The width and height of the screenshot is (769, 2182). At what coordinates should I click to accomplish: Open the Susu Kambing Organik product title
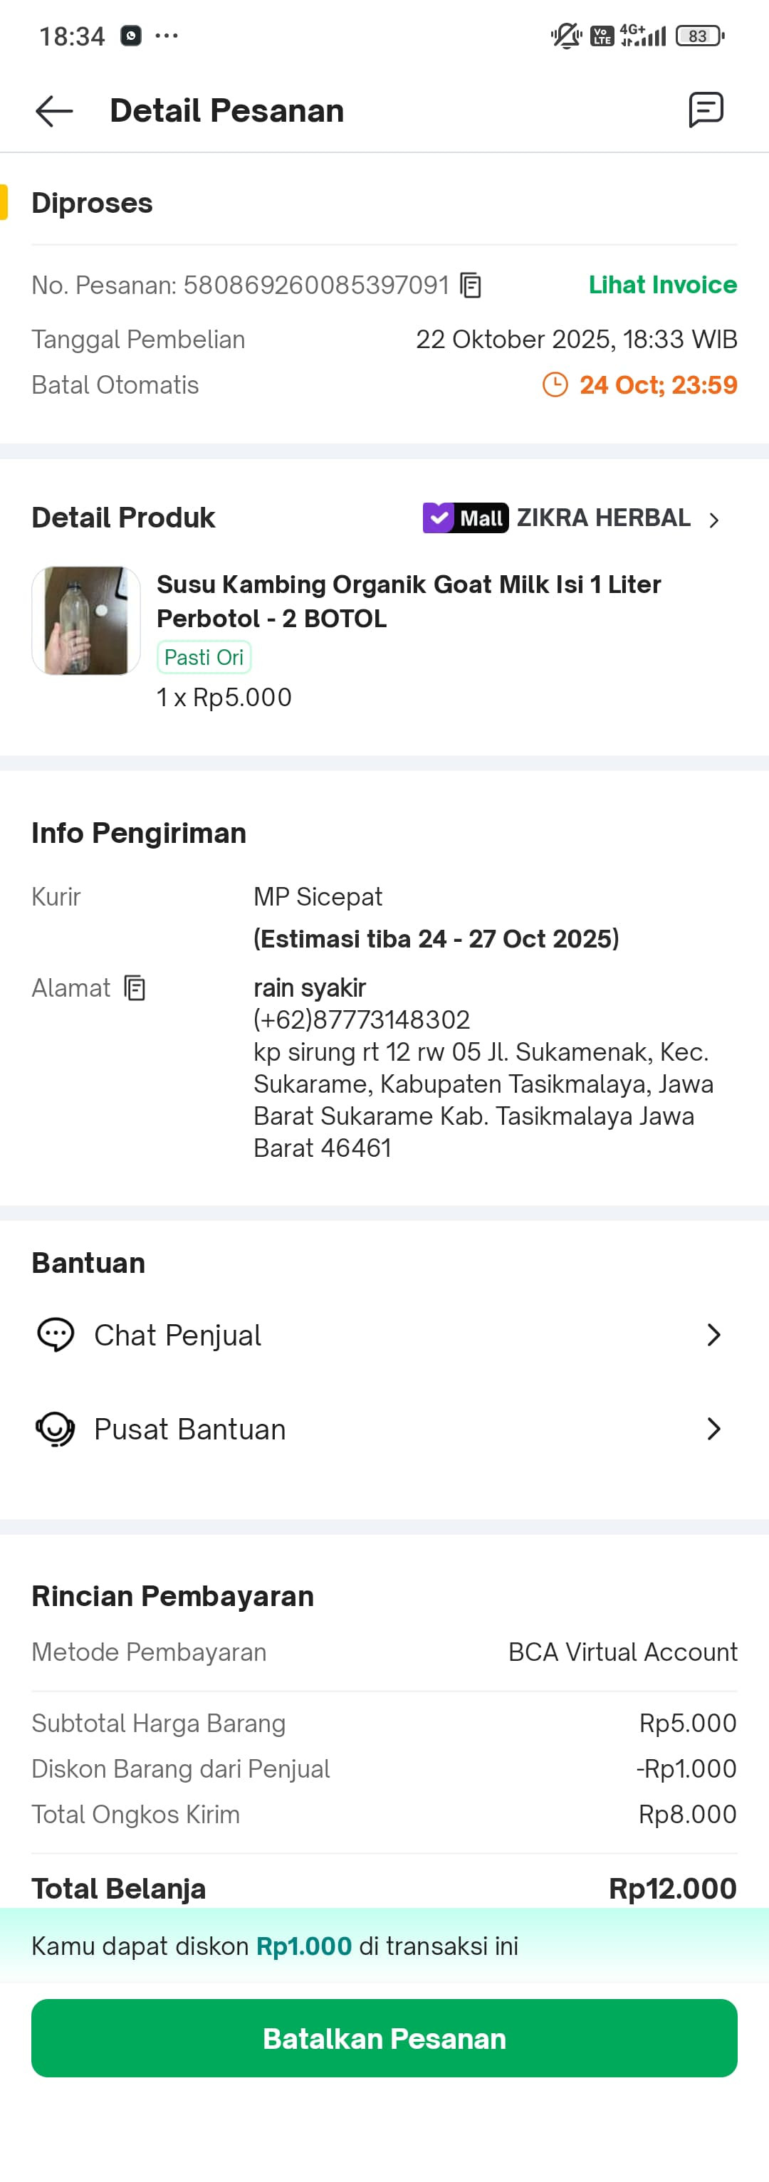(409, 602)
